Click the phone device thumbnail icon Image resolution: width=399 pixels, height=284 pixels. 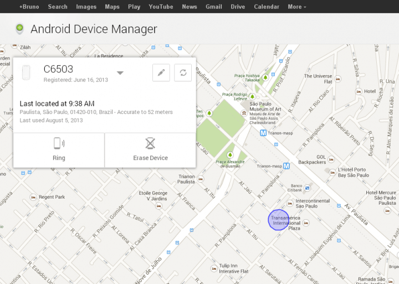25,73
